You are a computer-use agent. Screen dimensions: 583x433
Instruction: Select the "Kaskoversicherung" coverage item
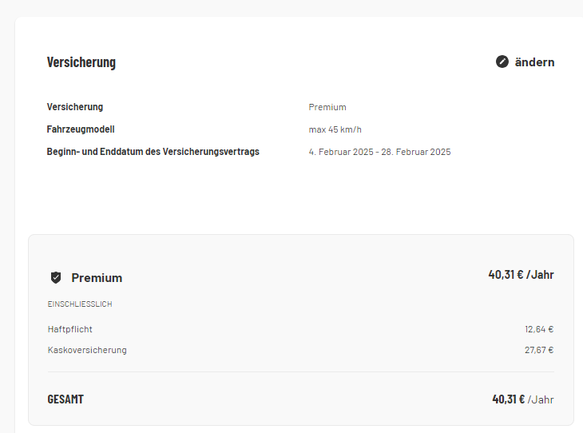pos(87,350)
